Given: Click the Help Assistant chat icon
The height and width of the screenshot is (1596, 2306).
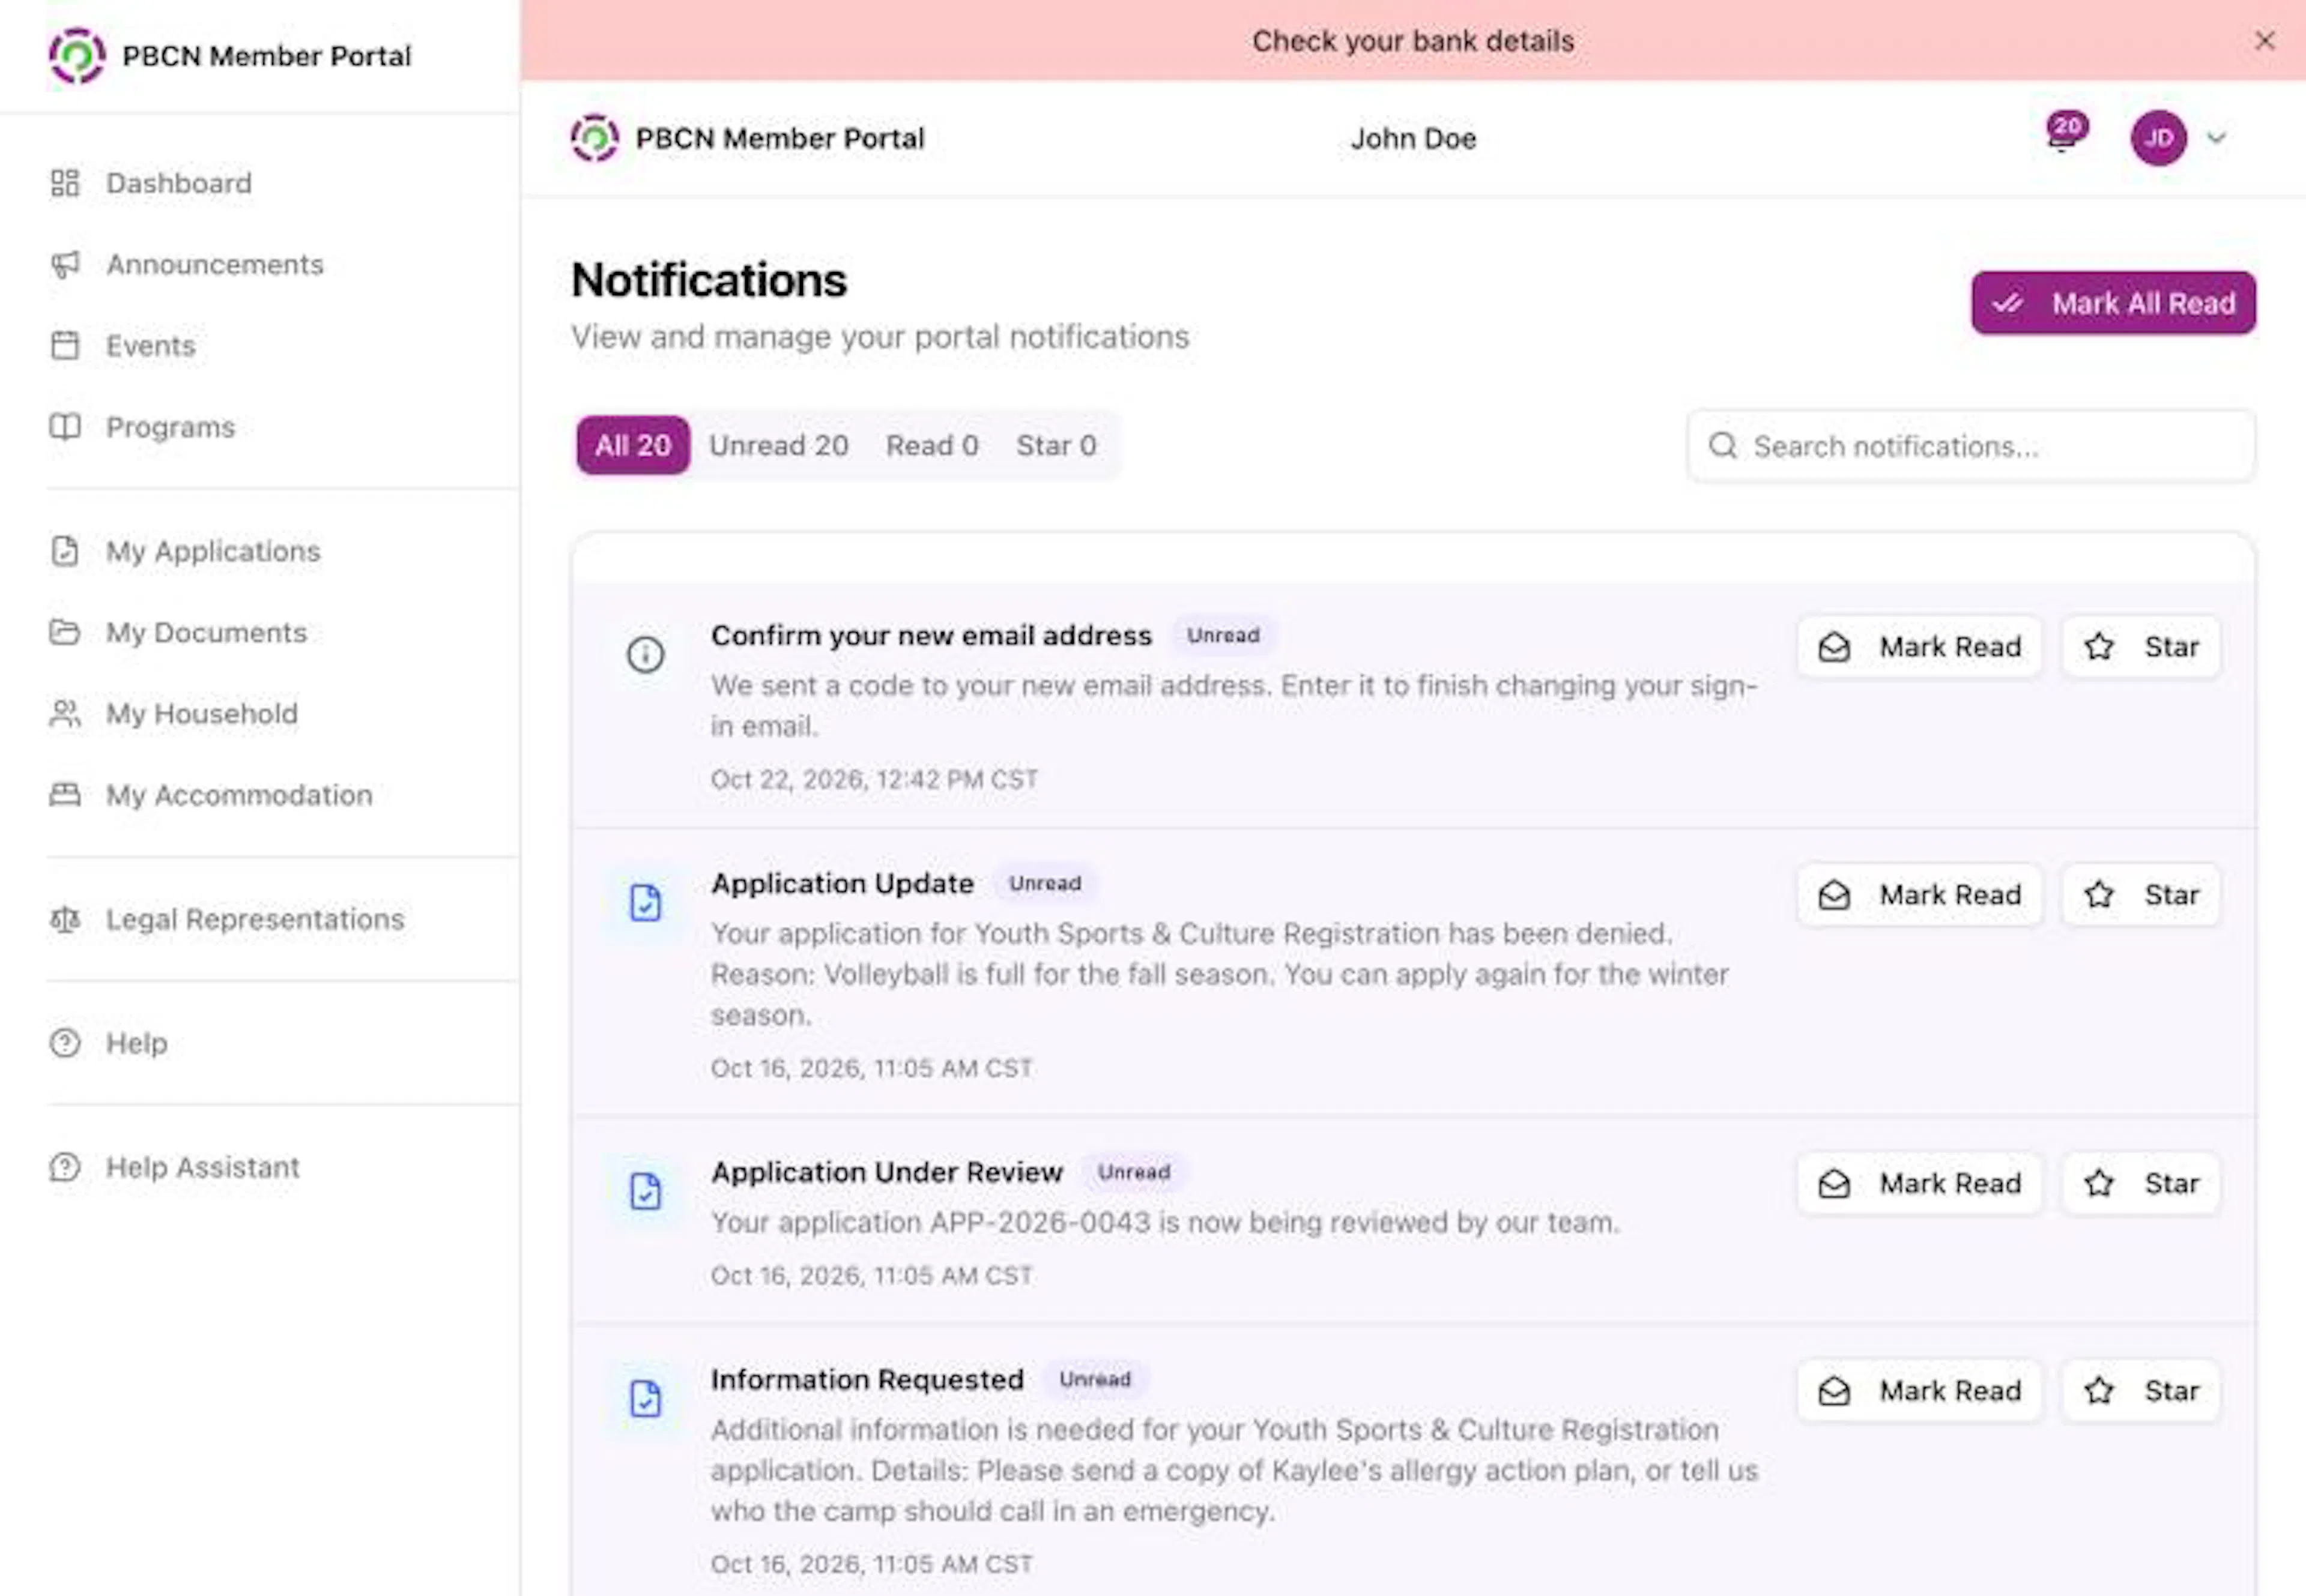Looking at the screenshot, I should click(65, 1167).
